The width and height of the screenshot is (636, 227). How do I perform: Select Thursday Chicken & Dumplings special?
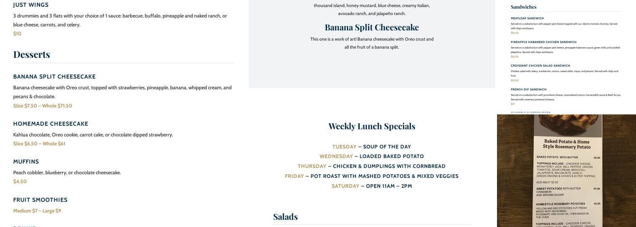point(372,166)
